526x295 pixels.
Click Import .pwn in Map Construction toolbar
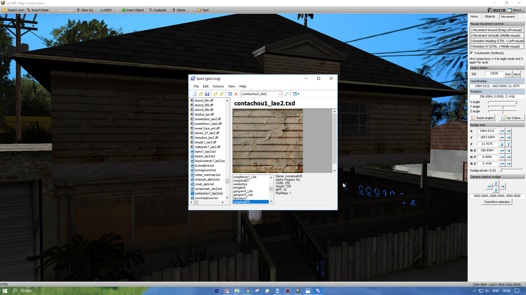click(13, 10)
